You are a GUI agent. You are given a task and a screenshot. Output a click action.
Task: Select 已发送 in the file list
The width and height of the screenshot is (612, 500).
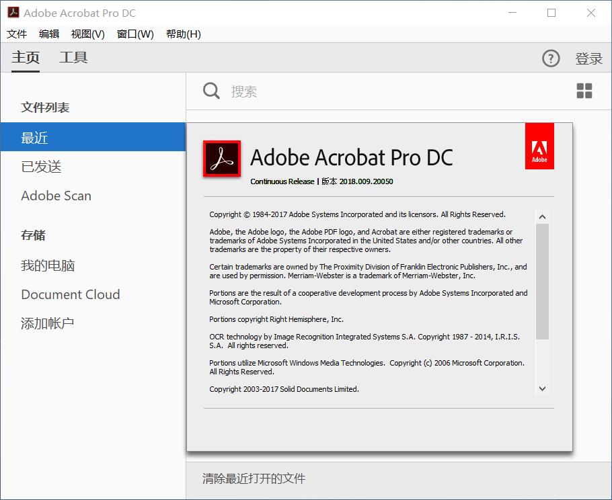(41, 167)
